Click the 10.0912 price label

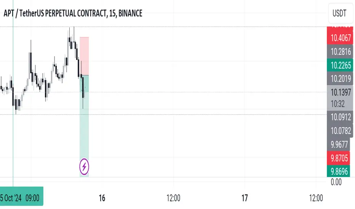tap(340, 117)
